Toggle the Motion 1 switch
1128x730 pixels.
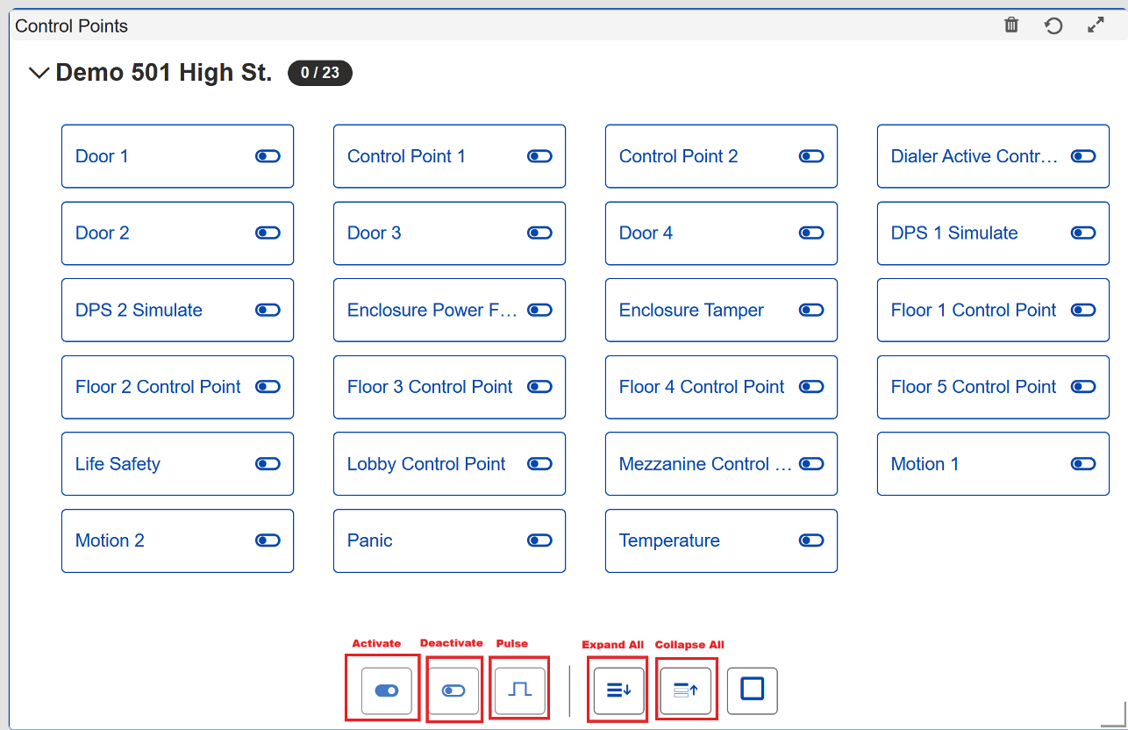pyautogui.click(x=1083, y=464)
